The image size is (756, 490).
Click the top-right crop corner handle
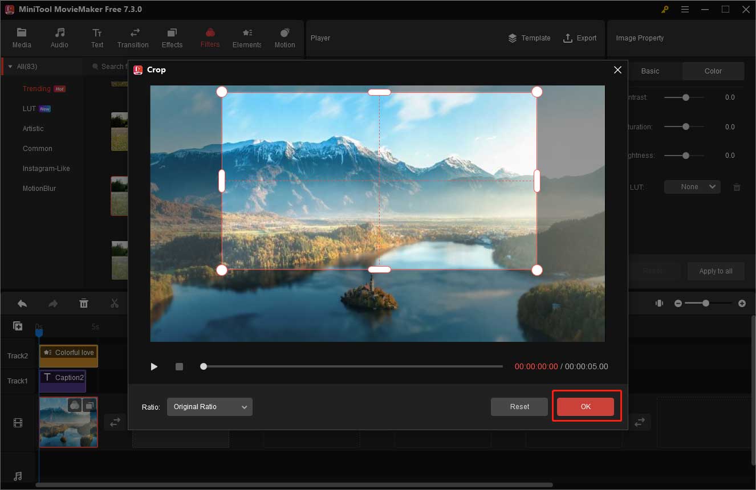point(536,92)
